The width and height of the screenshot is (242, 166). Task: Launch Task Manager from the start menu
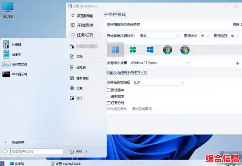(15, 64)
